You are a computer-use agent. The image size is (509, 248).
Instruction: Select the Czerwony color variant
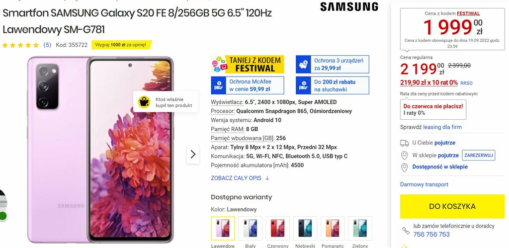click(277, 228)
